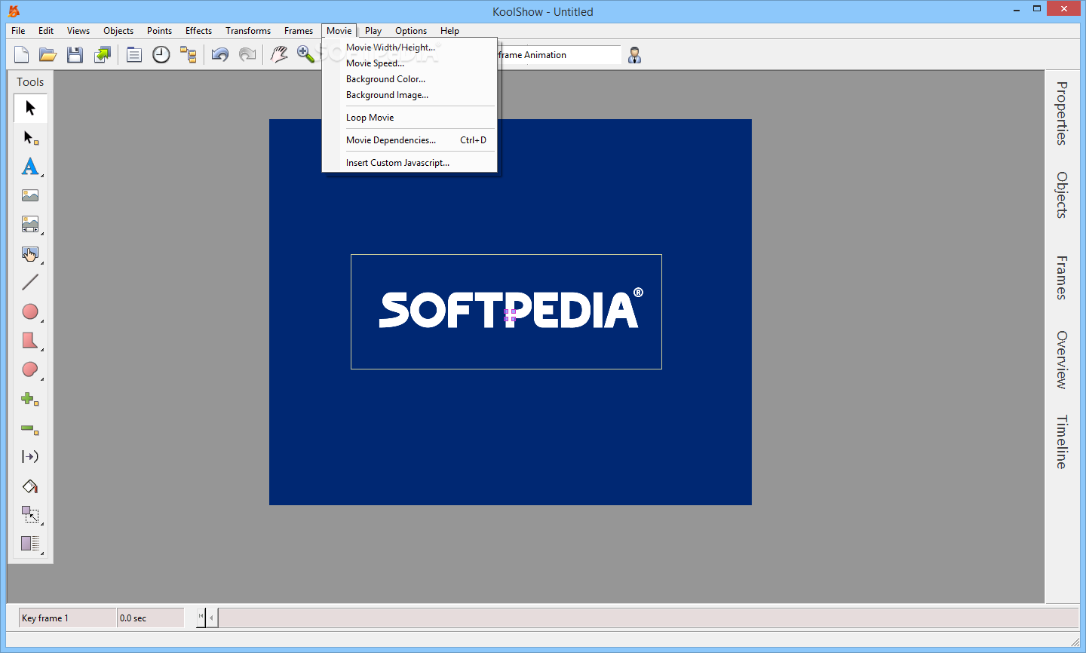
Task: Create a new document with blank page icon
Action: 22,54
